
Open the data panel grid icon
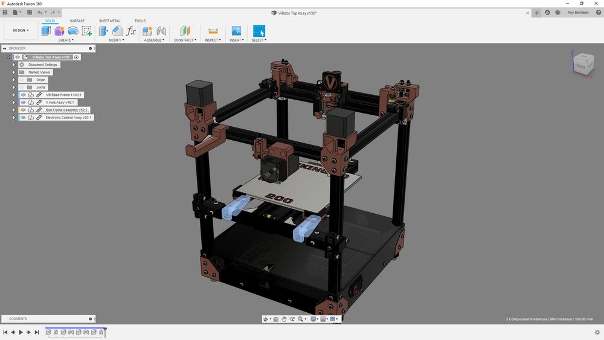[x=5, y=12]
